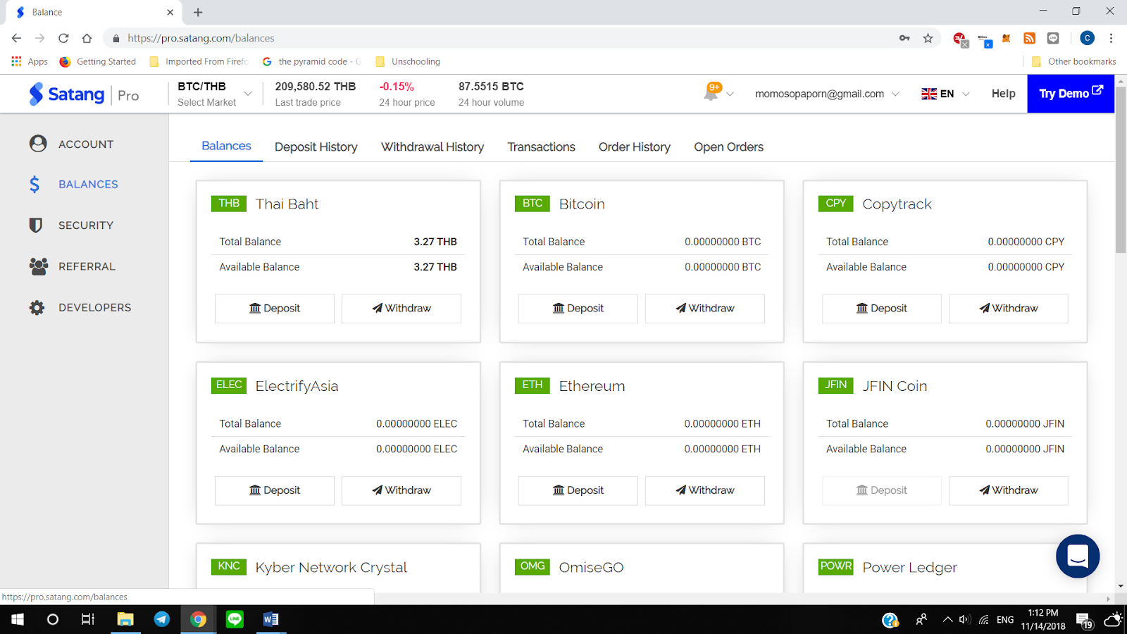
Task: Withdraw Bitcoin
Action: [x=705, y=309]
